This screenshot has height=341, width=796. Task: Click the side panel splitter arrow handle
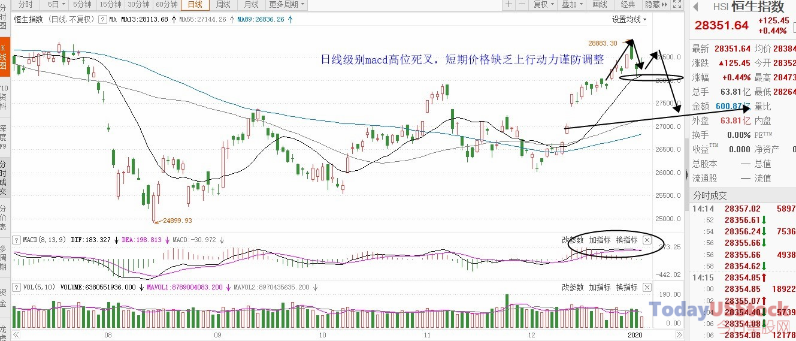[x=686, y=174]
